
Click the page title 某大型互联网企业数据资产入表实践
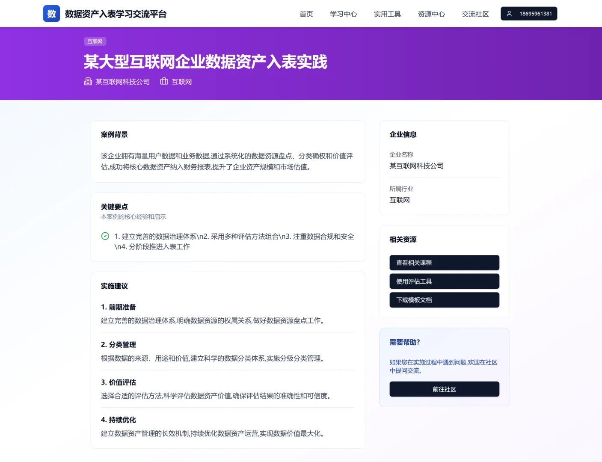coord(205,62)
